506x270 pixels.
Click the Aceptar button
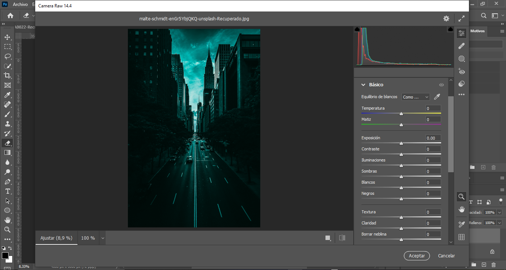[x=417, y=256]
